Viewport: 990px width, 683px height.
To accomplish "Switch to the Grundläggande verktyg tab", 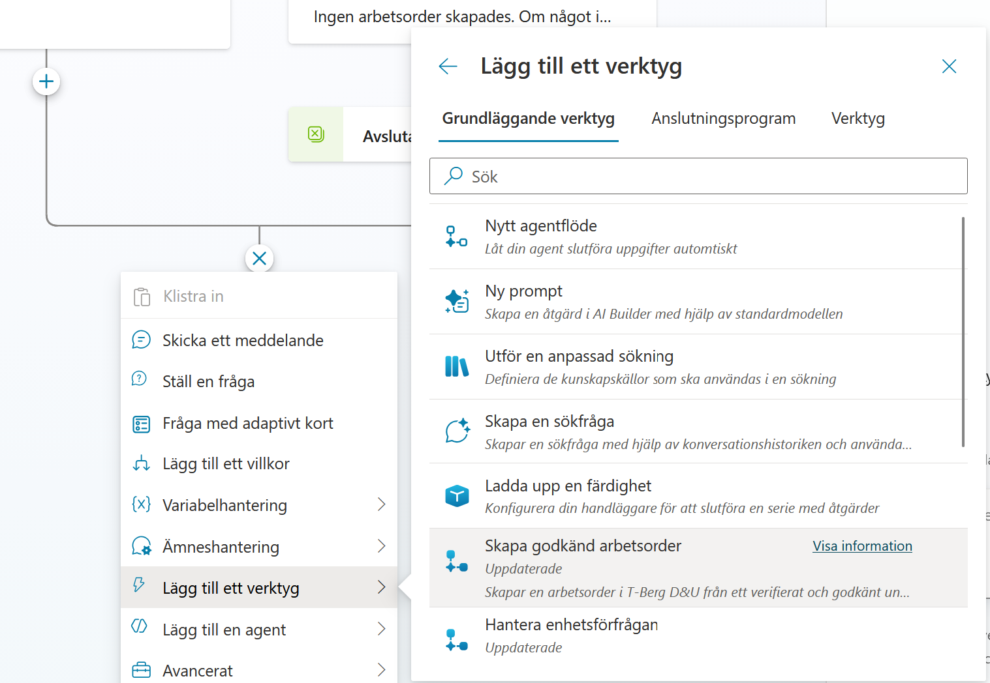I will click(529, 119).
